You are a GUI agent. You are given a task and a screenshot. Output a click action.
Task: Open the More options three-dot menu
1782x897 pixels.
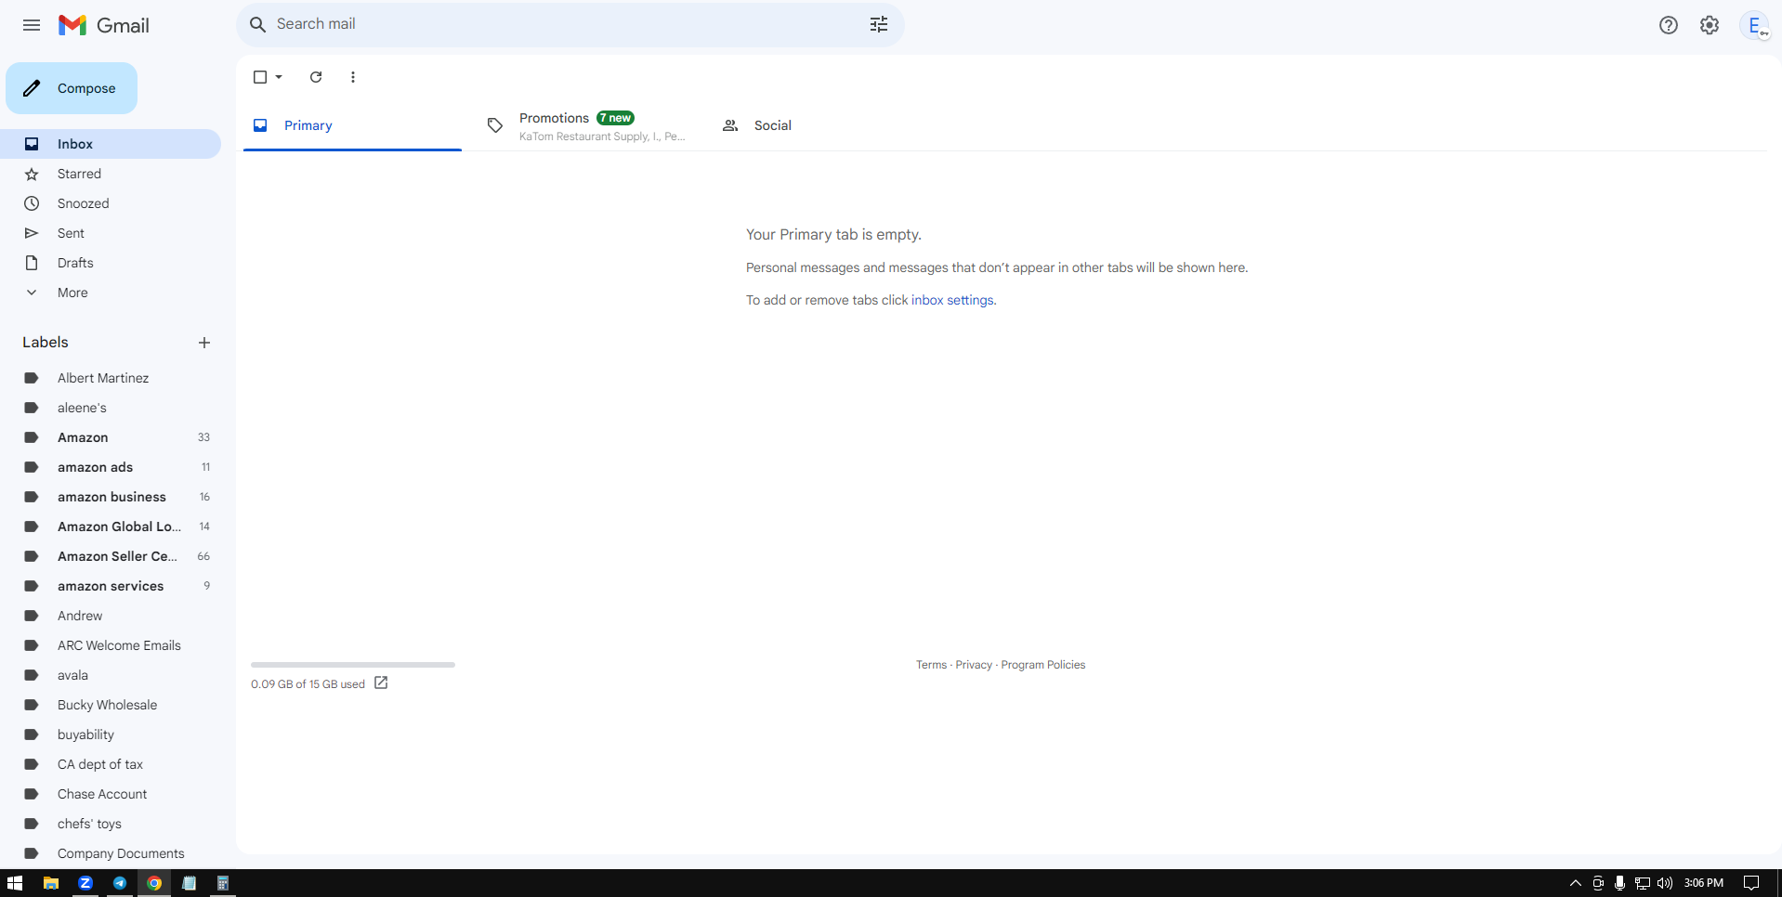[353, 77]
